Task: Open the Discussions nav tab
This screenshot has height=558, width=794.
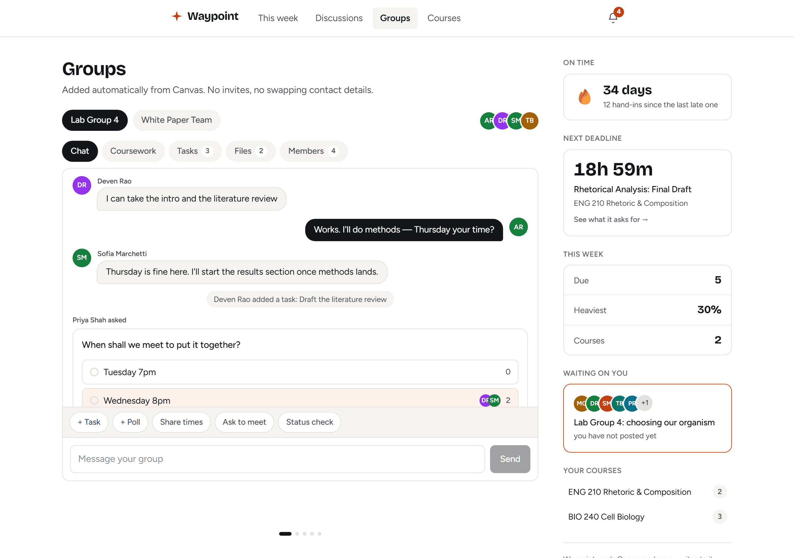Action: click(339, 18)
